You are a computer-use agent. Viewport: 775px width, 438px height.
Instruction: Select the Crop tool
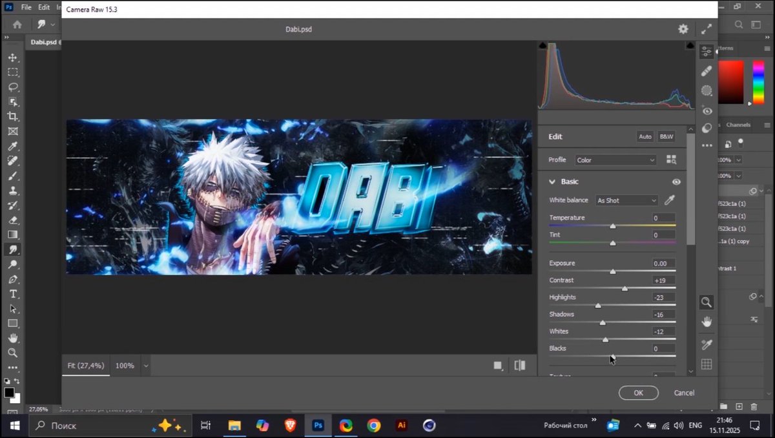point(13,116)
